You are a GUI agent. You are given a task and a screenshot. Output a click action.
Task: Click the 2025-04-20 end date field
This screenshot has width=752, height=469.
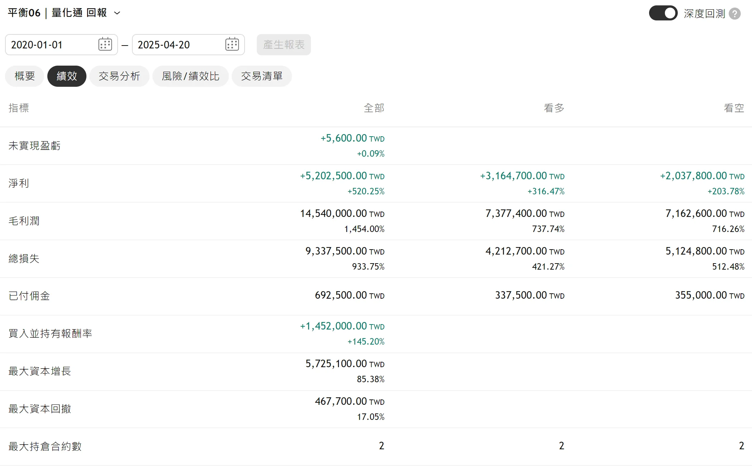coord(188,44)
